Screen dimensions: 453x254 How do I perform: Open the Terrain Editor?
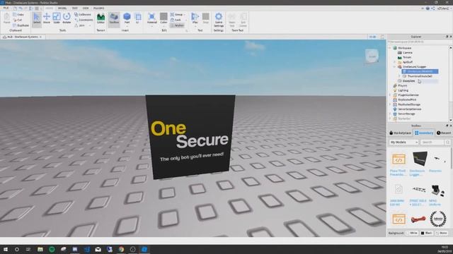(x=101, y=19)
